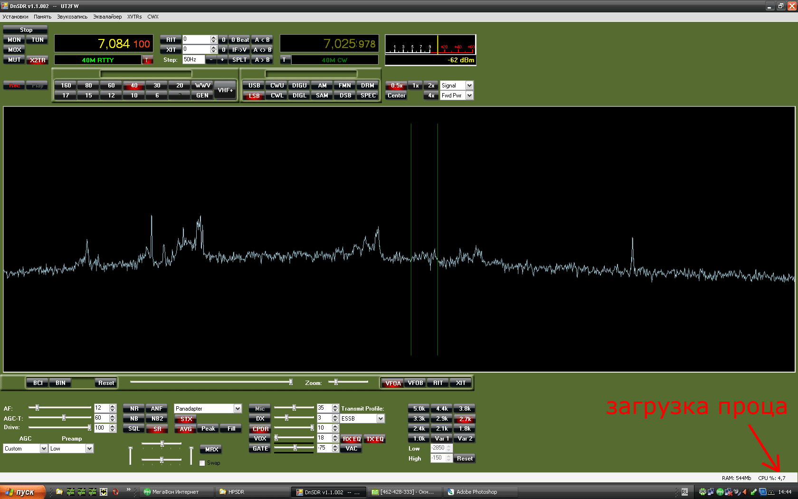Open the ESSB transmit profile dropdown

click(380, 419)
